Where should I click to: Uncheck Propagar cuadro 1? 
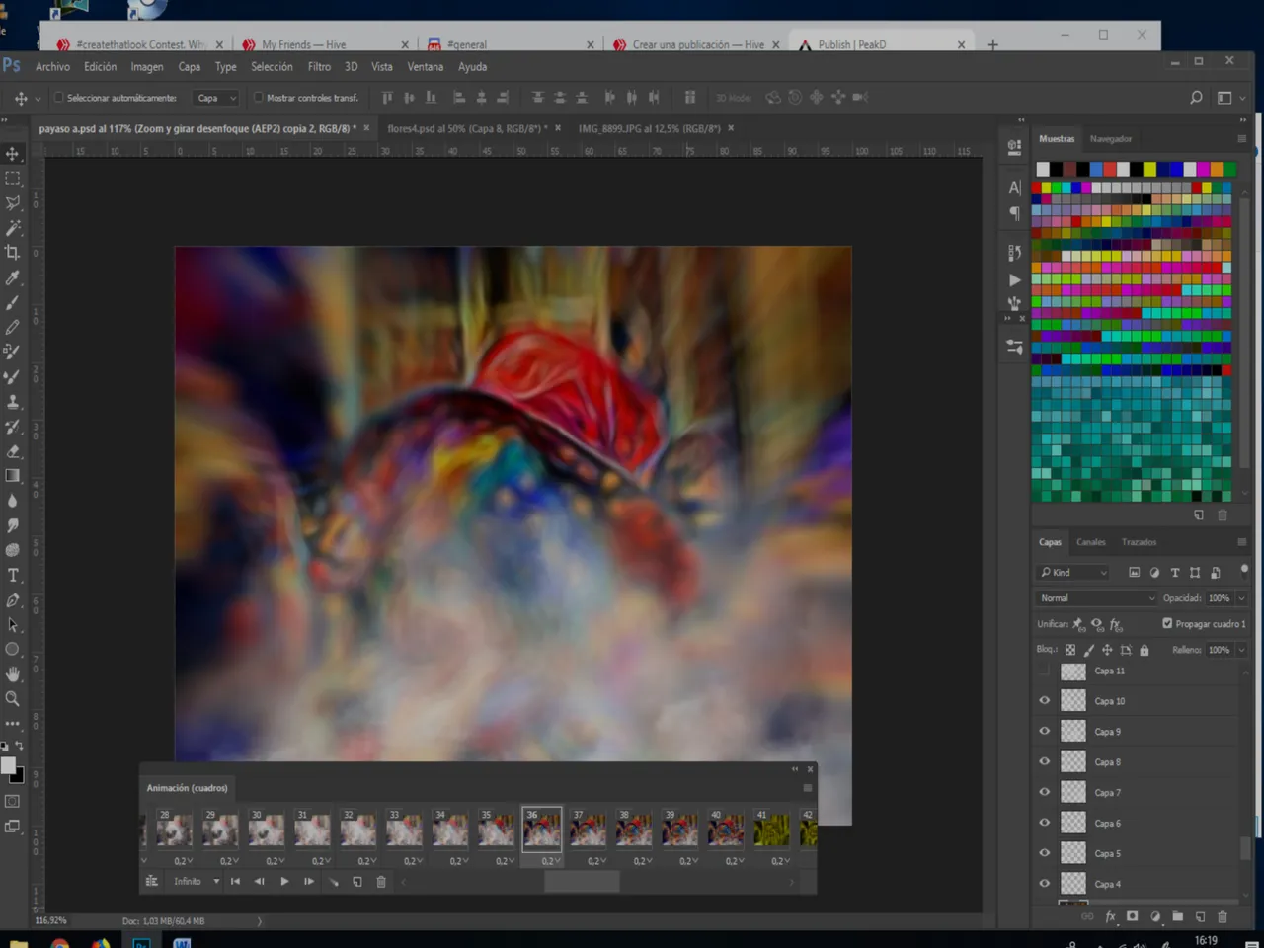click(x=1167, y=623)
